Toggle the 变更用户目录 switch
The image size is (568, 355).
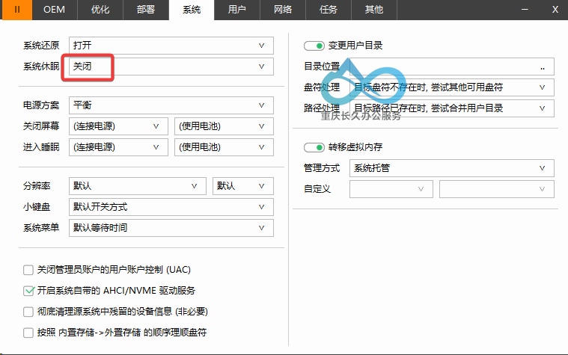[x=314, y=46]
